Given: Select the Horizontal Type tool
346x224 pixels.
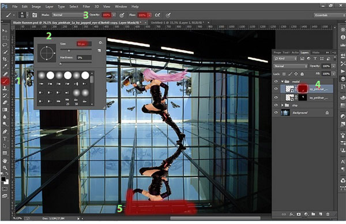Looking at the screenshot, I should pos(5,139).
